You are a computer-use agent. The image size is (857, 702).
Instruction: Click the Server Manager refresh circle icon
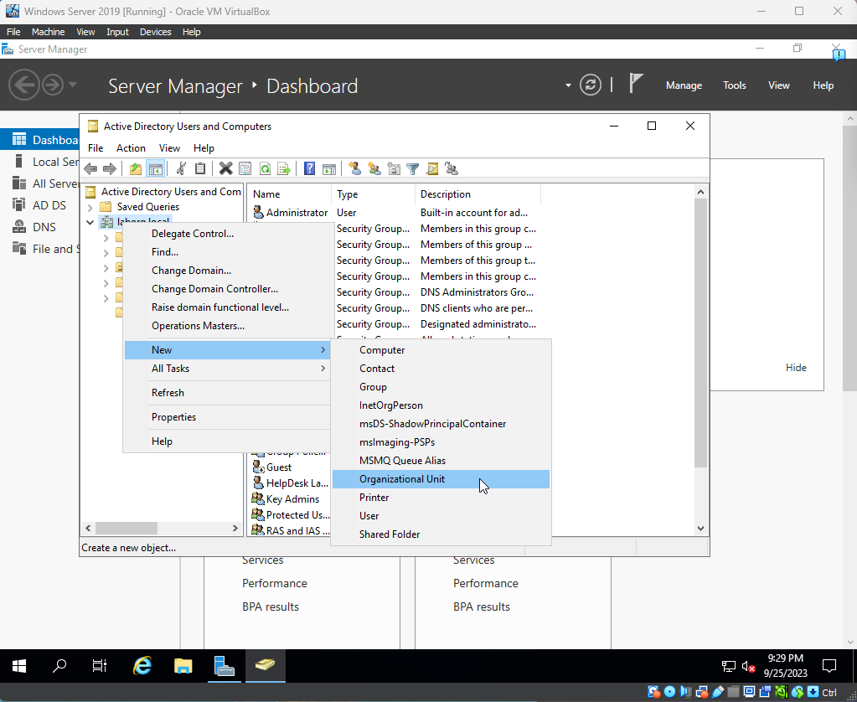coord(591,85)
